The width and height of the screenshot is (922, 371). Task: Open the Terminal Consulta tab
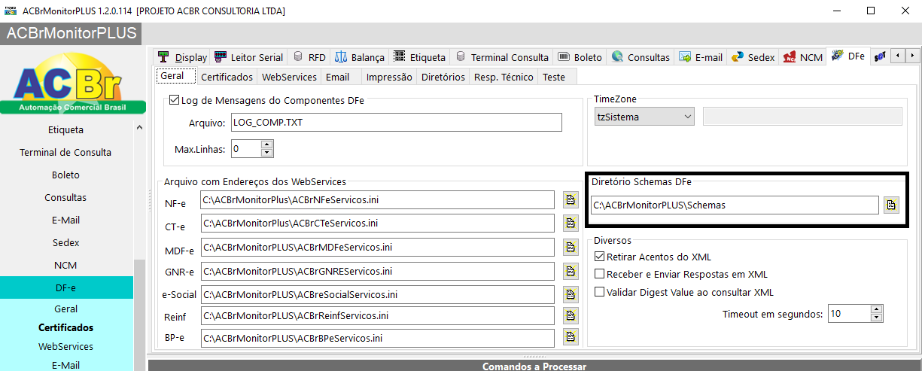pyautogui.click(x=502, y=57)
